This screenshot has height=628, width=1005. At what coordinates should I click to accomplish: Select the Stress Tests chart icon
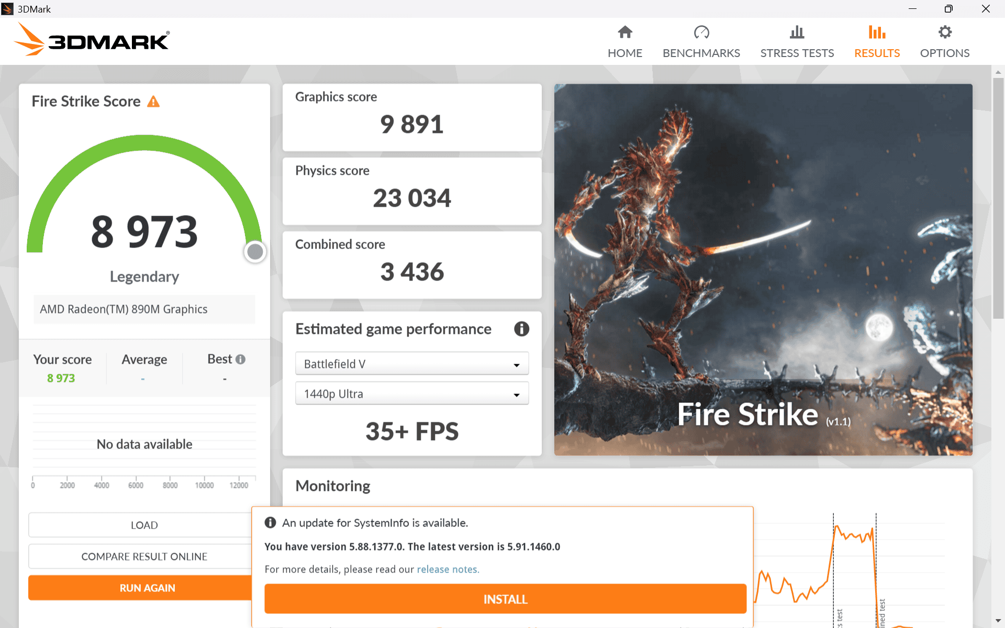coord(797,32)
